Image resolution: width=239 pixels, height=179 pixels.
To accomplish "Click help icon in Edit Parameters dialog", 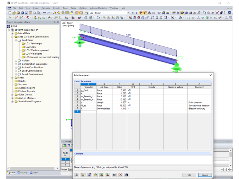I will point(77,175).
